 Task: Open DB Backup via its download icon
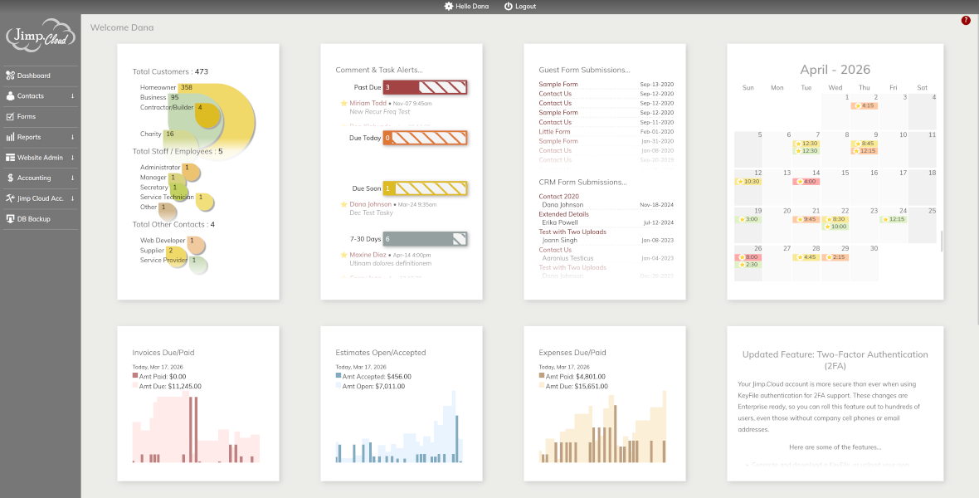click(10, 218)
